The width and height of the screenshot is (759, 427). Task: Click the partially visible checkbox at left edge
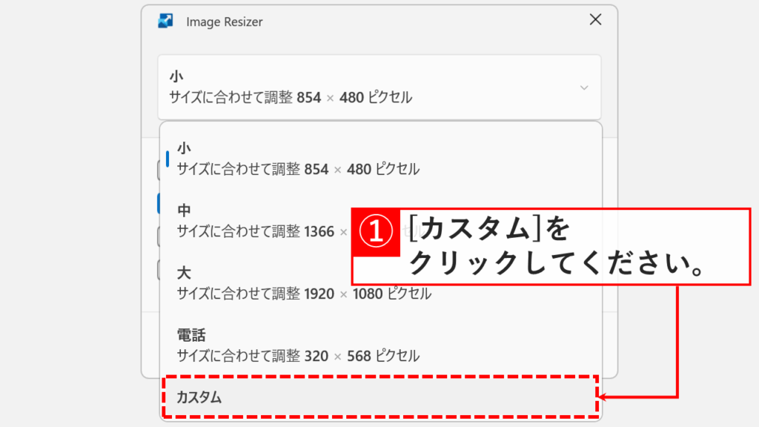tap(158, 169)
